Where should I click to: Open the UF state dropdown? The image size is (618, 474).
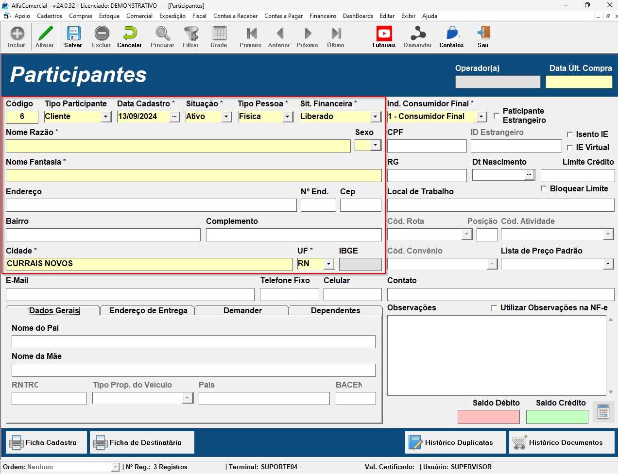(x=329, y=264)
